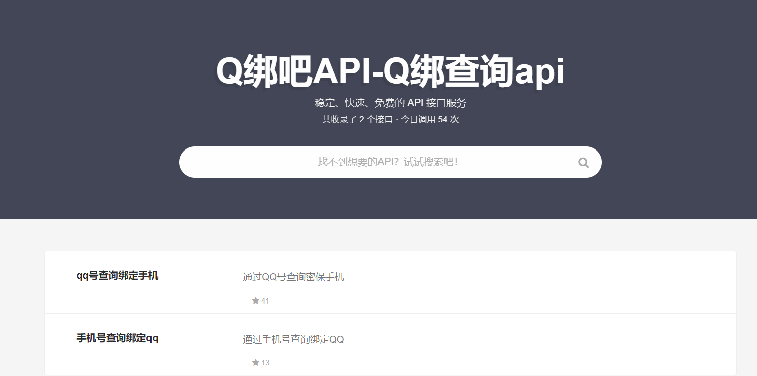Click the 13 rating count number

pyautogui.click(x=265, y=362)
